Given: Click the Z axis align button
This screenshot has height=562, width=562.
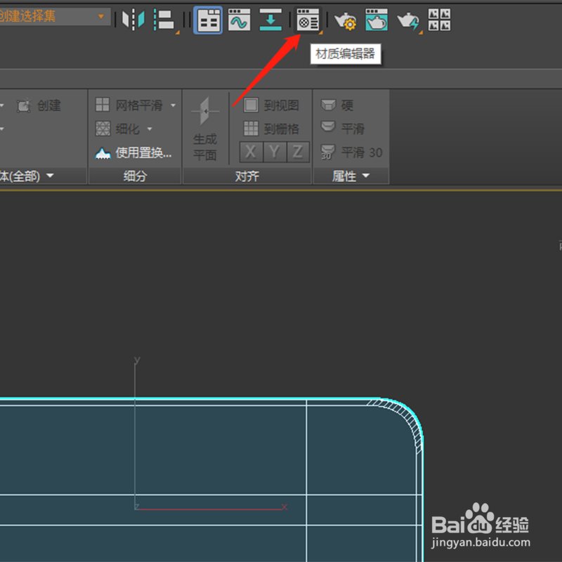Looking at the screenshot, I should click(297, 152).
